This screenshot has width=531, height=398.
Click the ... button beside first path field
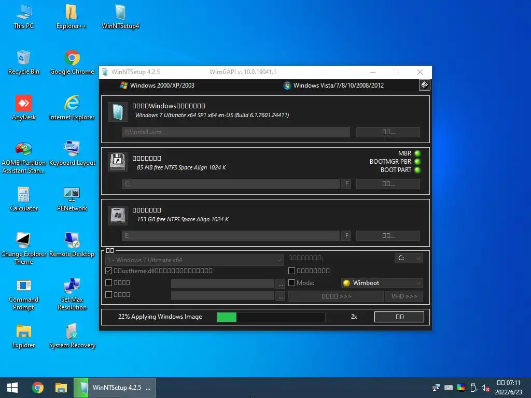click(281, 285)
